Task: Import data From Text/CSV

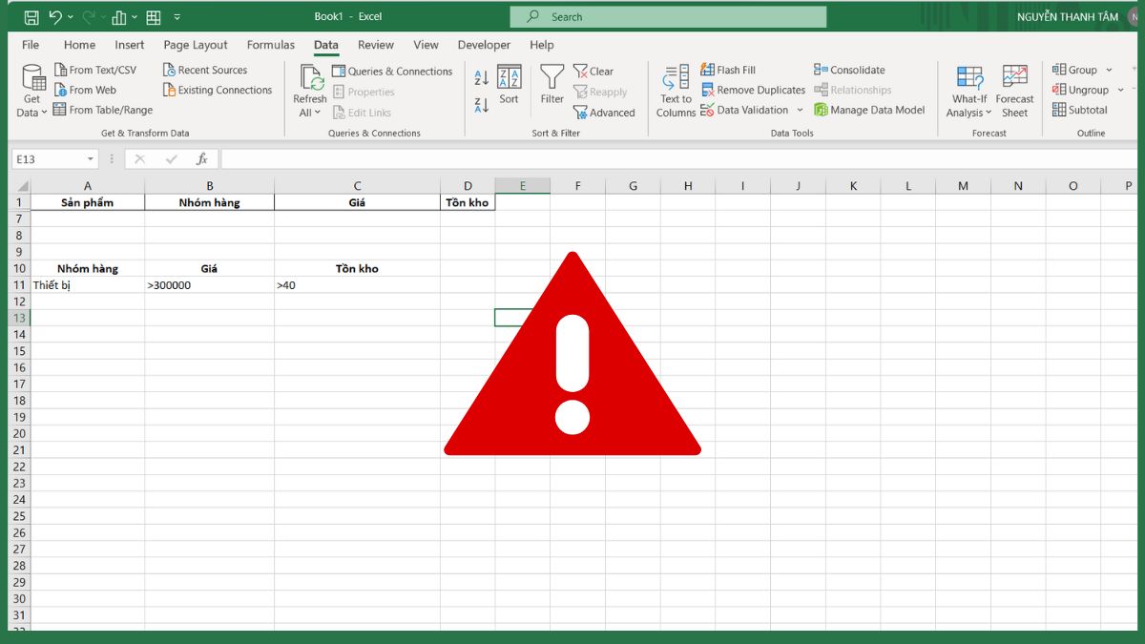Action: point(94,70)
